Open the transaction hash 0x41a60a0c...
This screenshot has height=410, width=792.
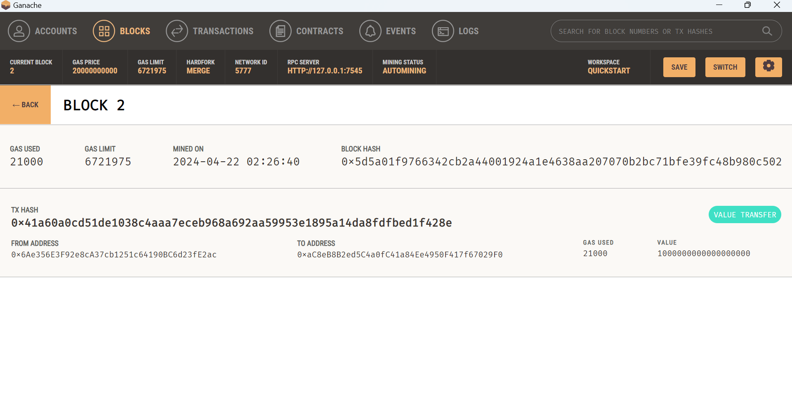click(x=231, y=223)
